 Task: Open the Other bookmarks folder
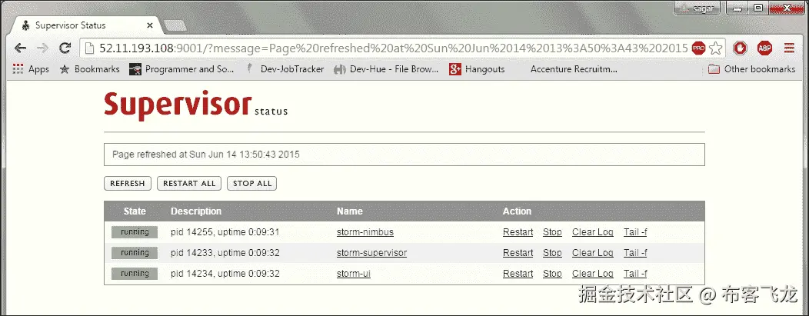pos(752,69)
